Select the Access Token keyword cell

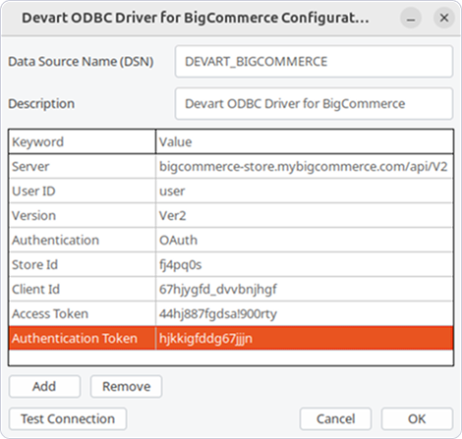pos(83,314)
